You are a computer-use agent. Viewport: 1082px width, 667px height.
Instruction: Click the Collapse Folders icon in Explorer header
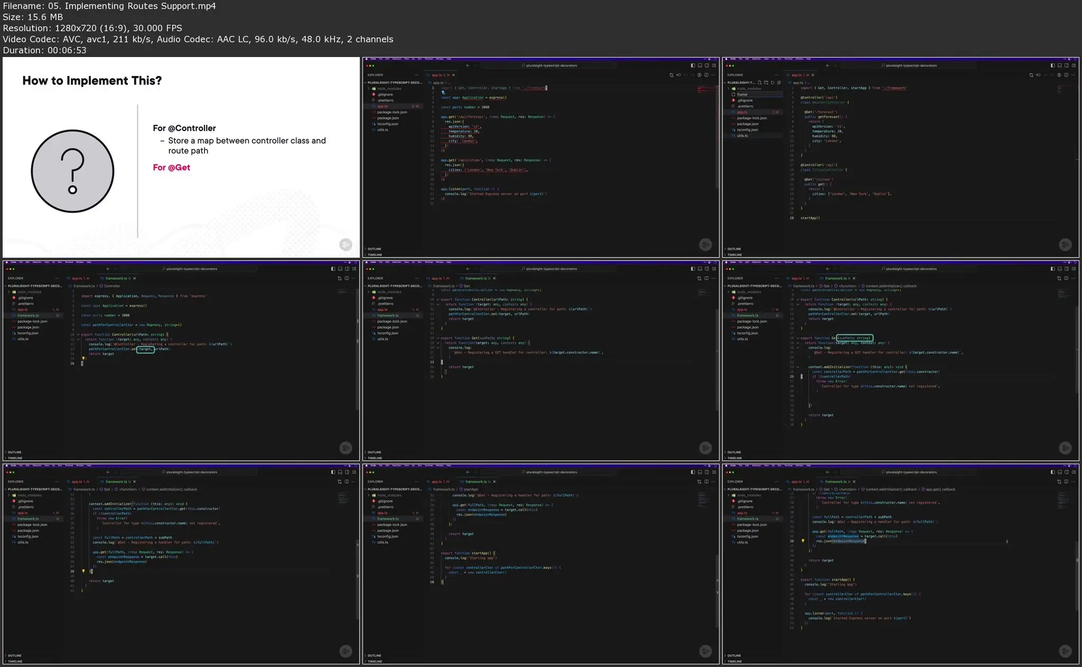point(779,82)
